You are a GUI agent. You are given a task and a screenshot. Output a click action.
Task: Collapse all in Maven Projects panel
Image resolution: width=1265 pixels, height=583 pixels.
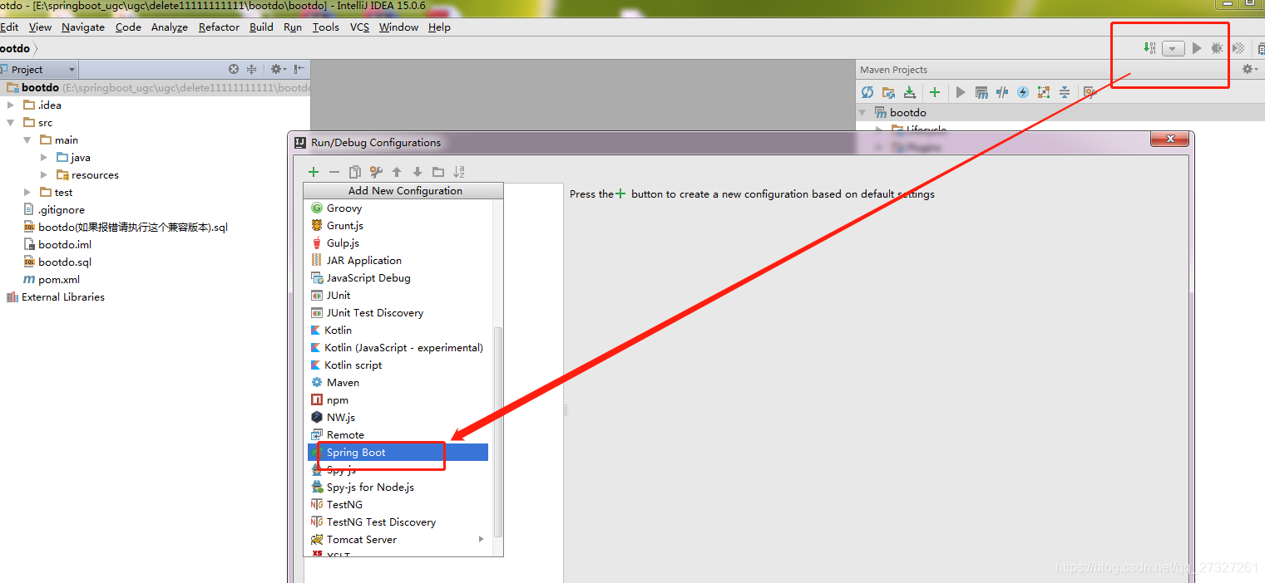(x=1064, y=92)
